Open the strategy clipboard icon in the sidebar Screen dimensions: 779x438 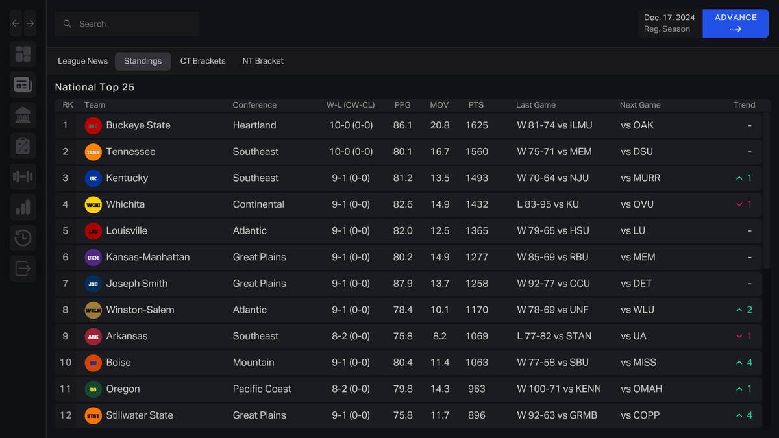(x=23, y=146)
